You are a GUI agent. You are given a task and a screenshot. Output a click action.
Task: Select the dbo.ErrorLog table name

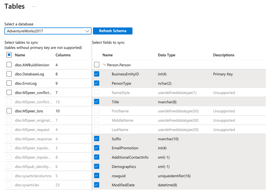pyautogui.click(x=26, y=83)
